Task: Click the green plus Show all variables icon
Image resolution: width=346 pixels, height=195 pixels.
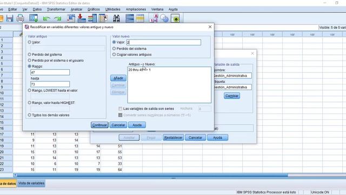Action: (x=176, y=18)
